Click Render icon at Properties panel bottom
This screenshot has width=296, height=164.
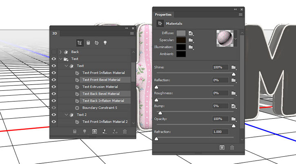(222, 148)
